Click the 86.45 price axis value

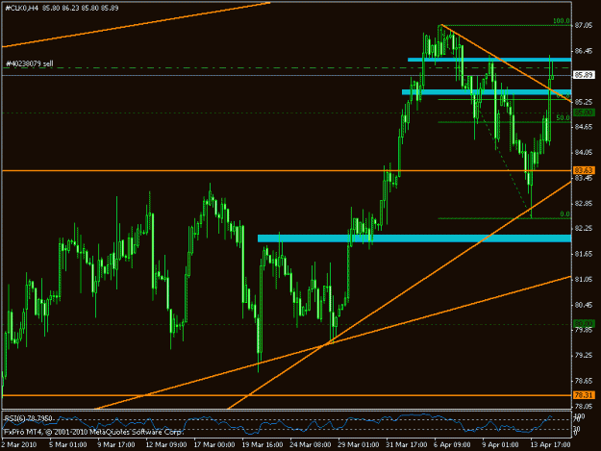583,51
